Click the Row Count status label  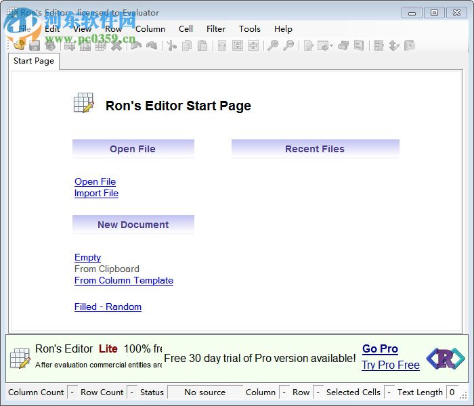[102, 392]
